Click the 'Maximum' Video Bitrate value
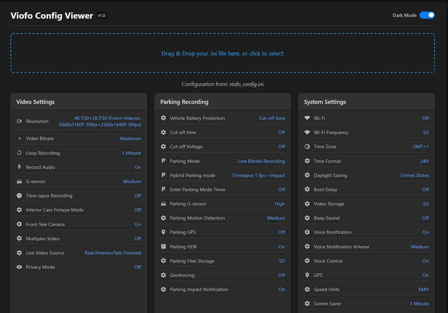448x313 pixels. [130, 138]
